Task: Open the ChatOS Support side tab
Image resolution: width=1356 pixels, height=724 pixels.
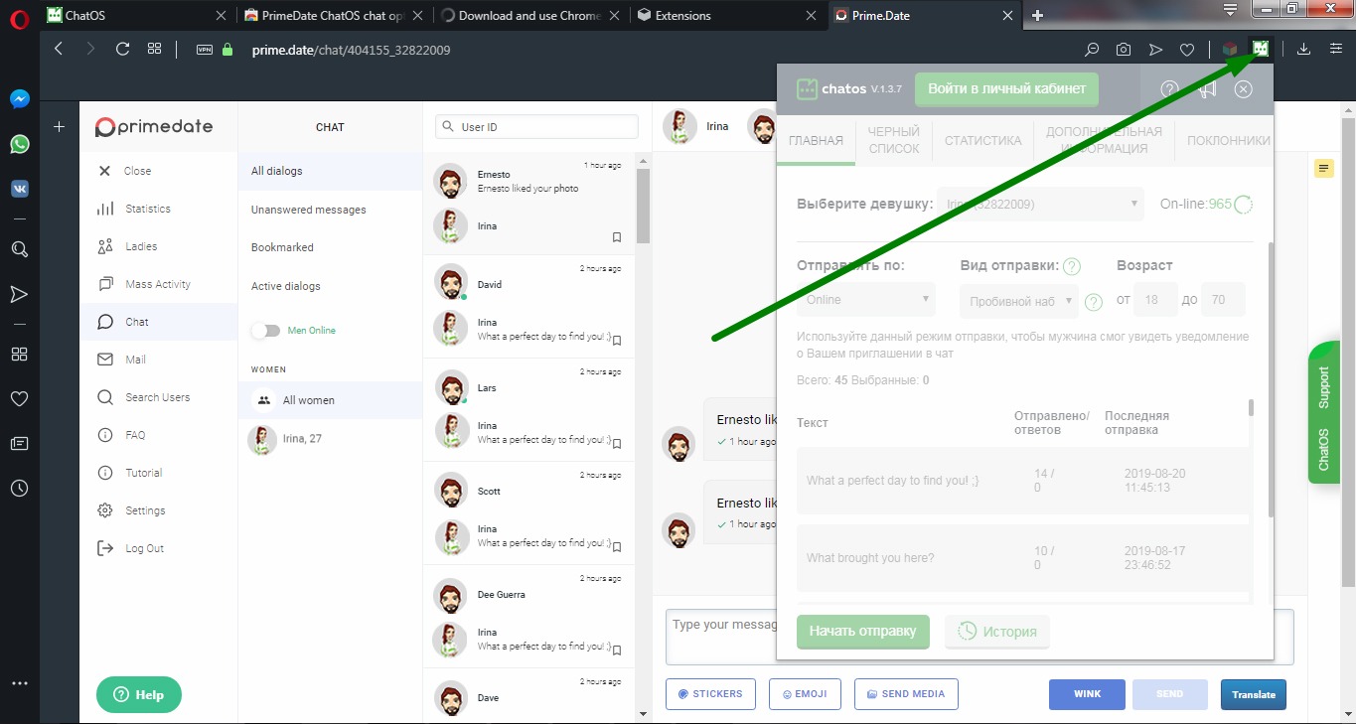Action: tap(1323, 412)
